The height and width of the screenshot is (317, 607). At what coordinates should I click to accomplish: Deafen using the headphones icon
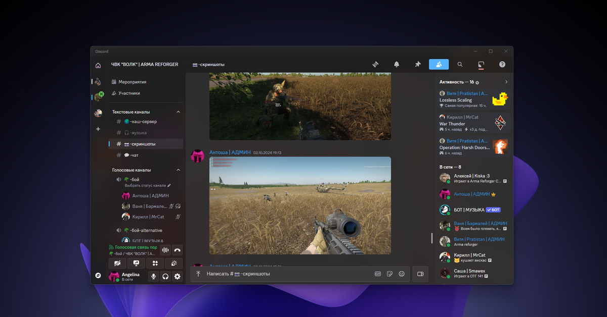[x=165, y=277]
